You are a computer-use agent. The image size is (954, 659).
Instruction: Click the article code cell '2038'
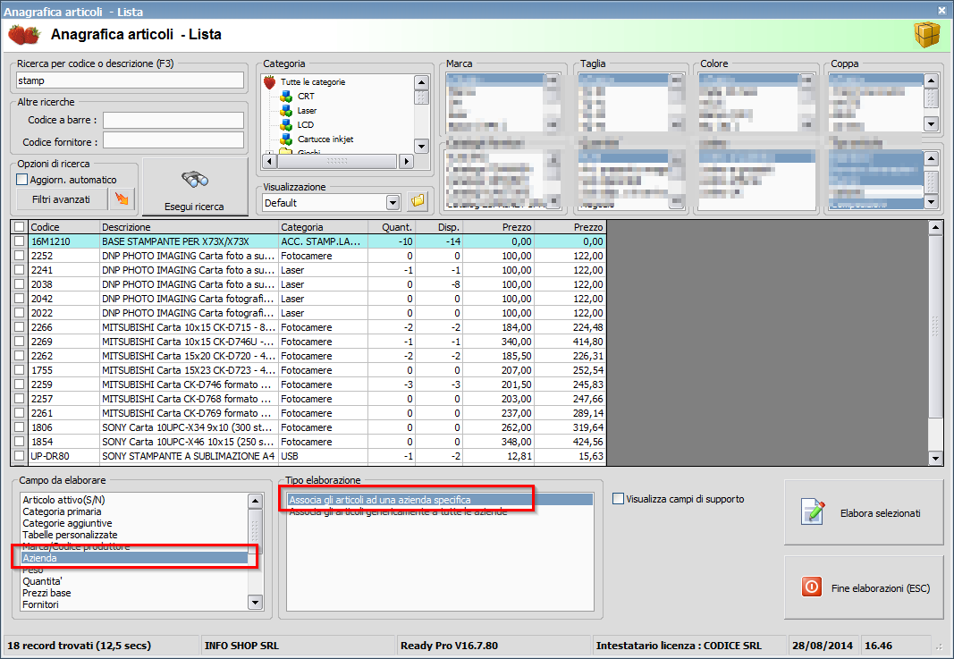63,284
